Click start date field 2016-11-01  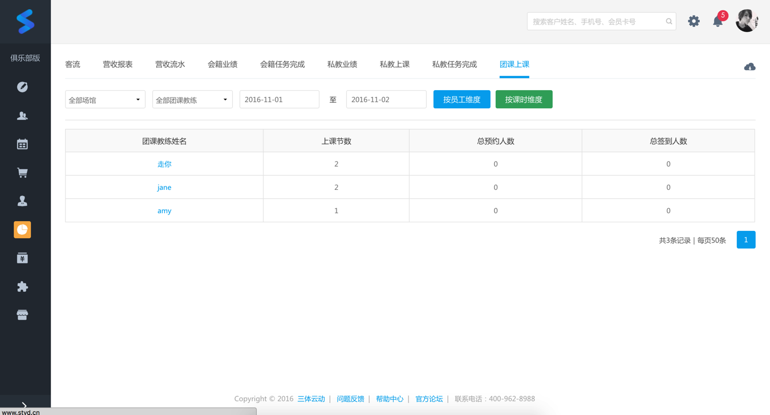point(279,99)
